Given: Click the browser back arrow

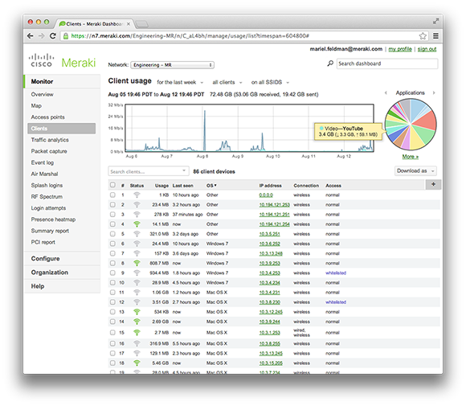Looking at the screenshot, I should click(30, 36).
